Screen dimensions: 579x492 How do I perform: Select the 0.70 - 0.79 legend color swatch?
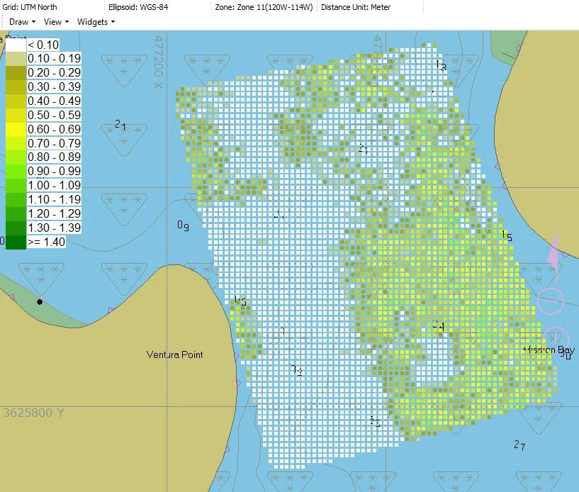[x=16, y=143]
